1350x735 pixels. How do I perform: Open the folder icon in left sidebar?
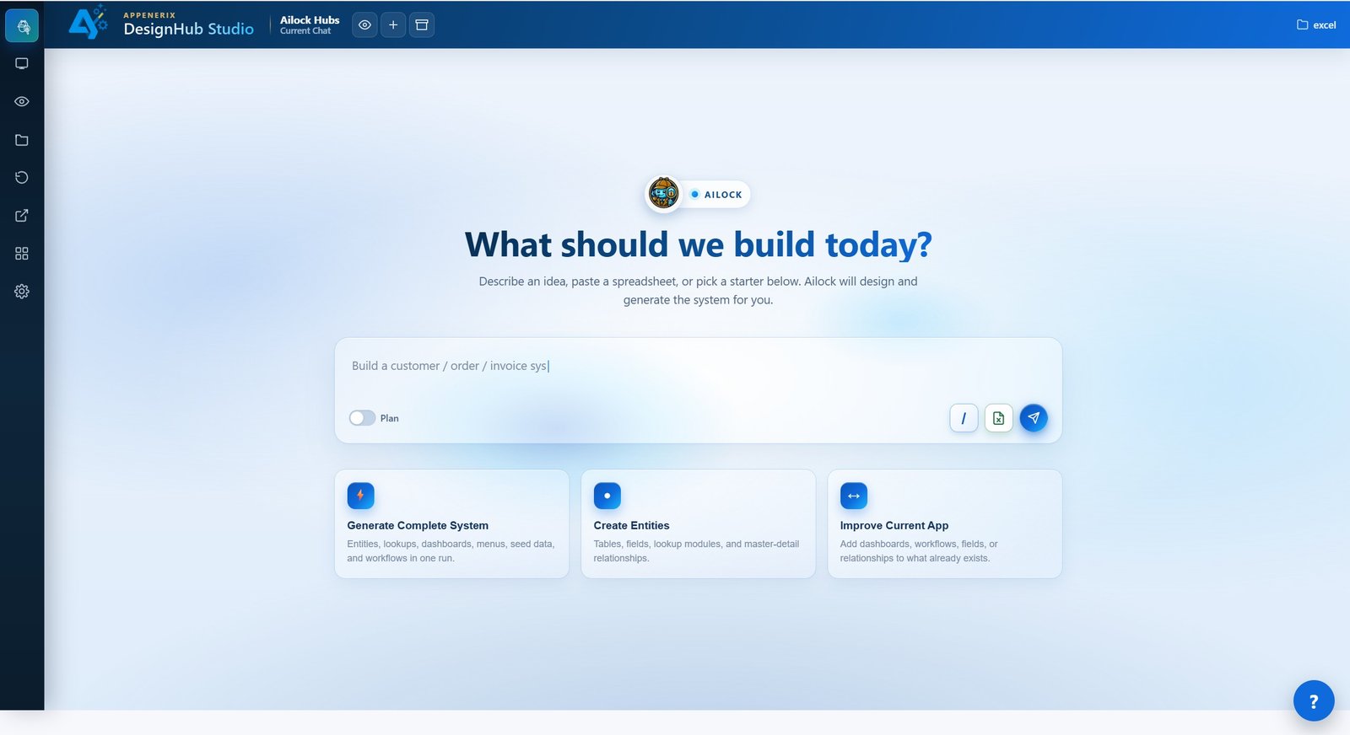pyautogui.click(x=22, y=140)
